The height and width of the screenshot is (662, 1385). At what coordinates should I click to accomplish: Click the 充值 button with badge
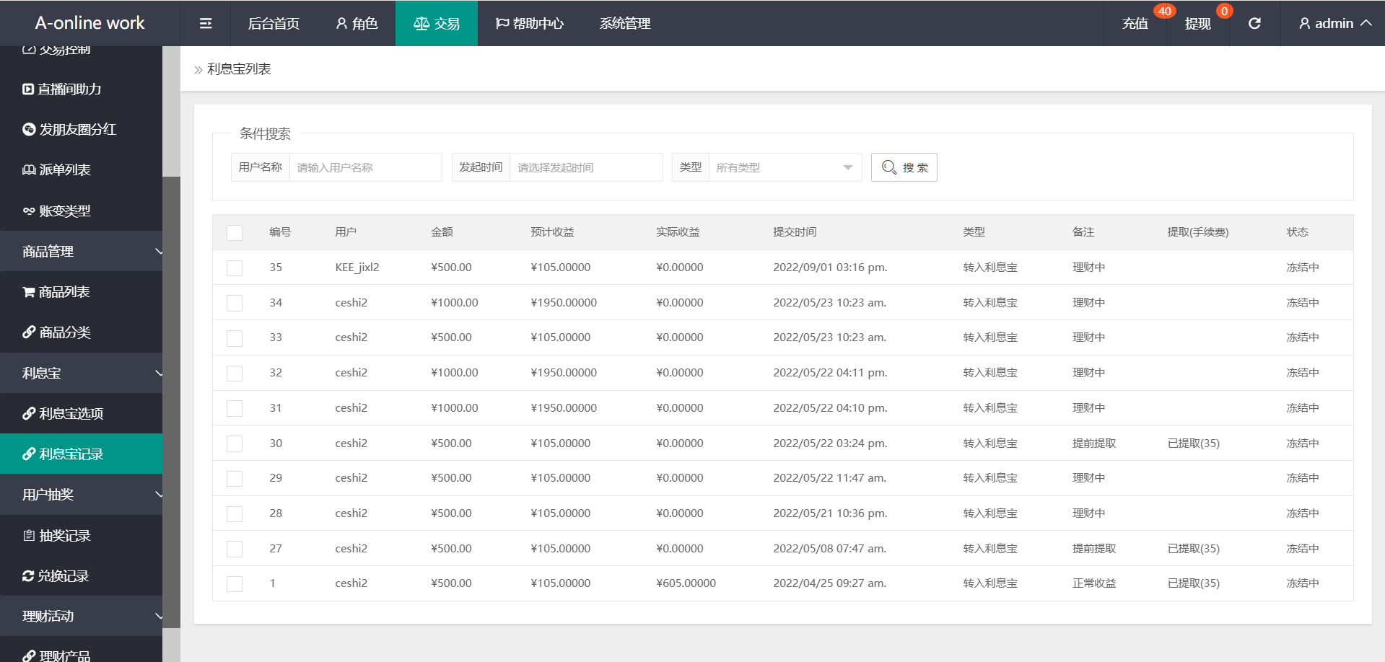1135,24
